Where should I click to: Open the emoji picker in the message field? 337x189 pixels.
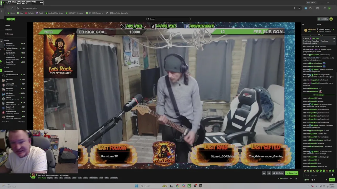333,175
